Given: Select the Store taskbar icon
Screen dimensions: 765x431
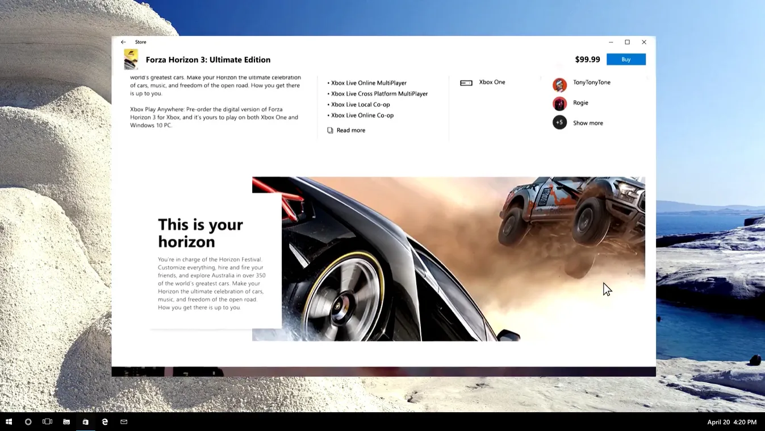Looking at the screenshot, I should (86, 422).
